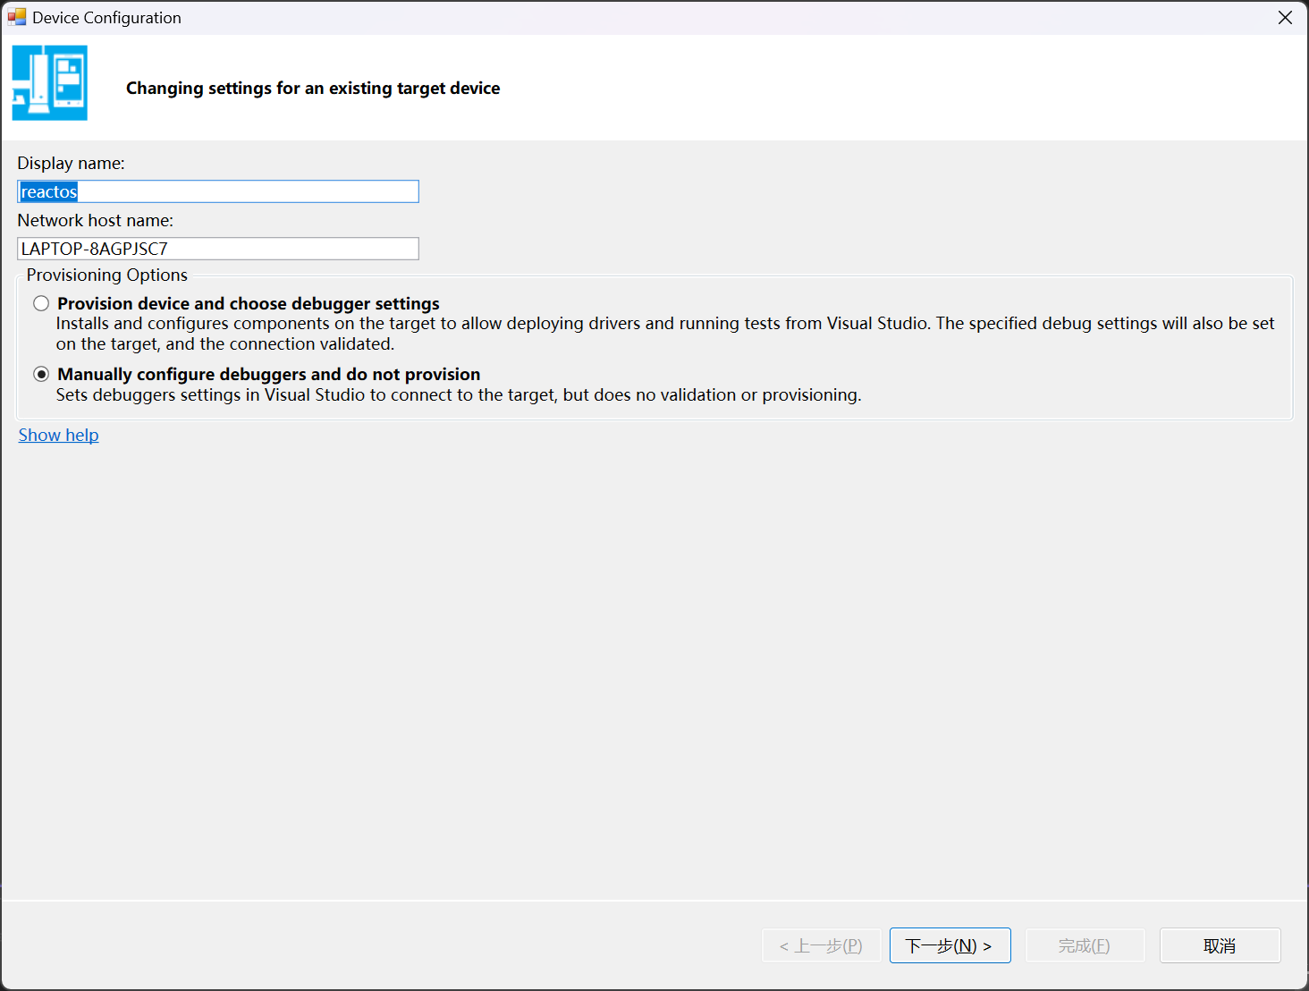Close the Device Configuration dialog

[x=1285, y=18]
